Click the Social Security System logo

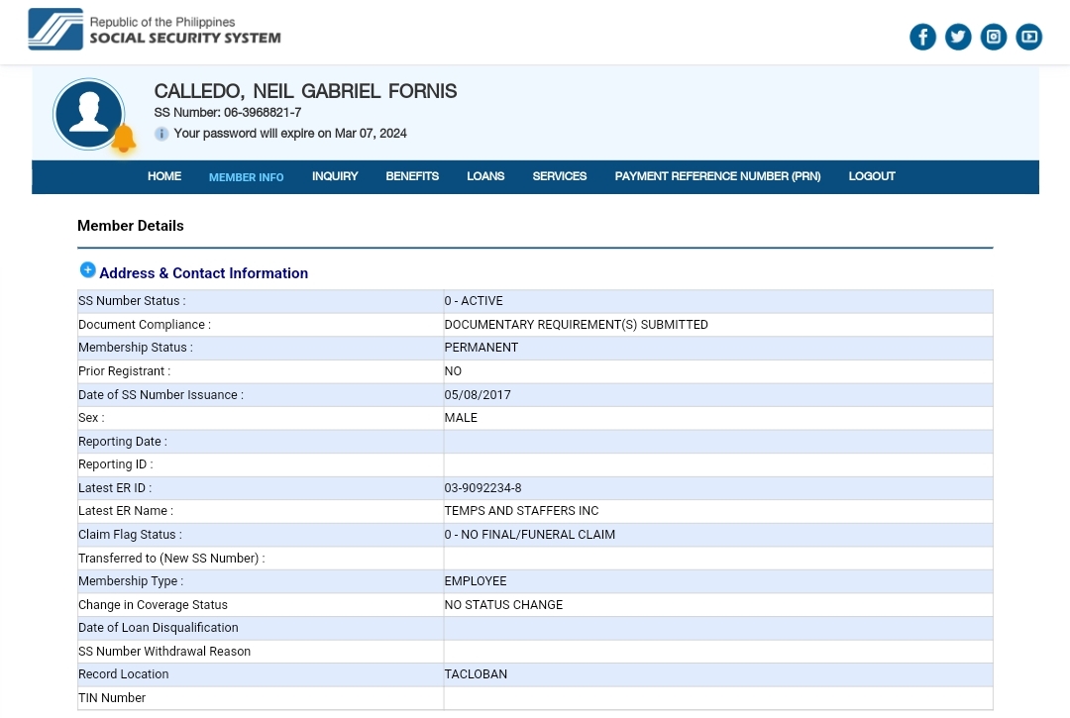coord(155,30)
